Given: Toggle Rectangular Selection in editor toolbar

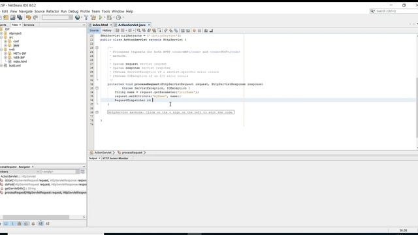Looking at the screenshot, I should [159, 31].
